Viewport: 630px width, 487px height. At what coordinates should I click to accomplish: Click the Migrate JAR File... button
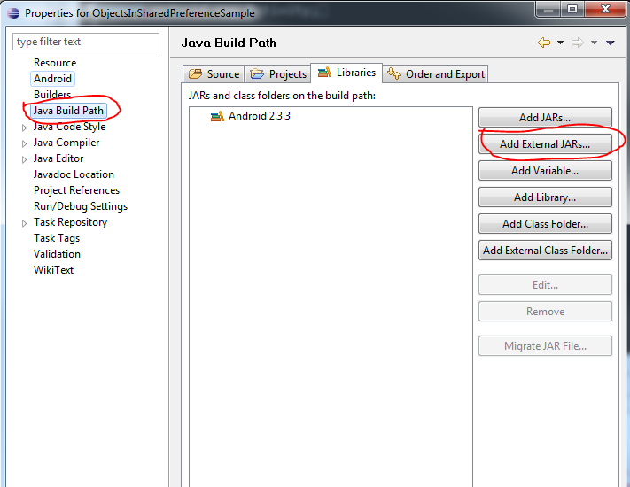coord(545,345)
